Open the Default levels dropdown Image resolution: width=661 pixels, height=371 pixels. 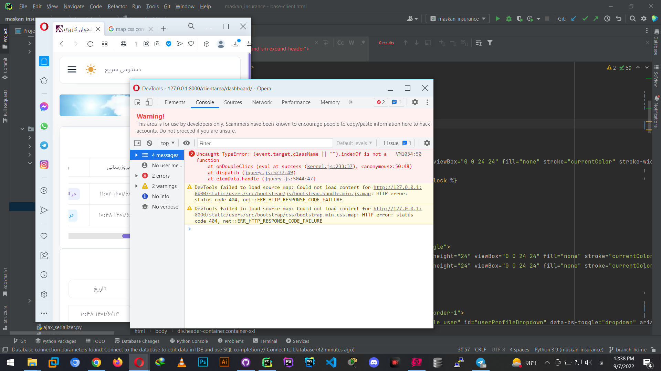click(x=354, y=143)
